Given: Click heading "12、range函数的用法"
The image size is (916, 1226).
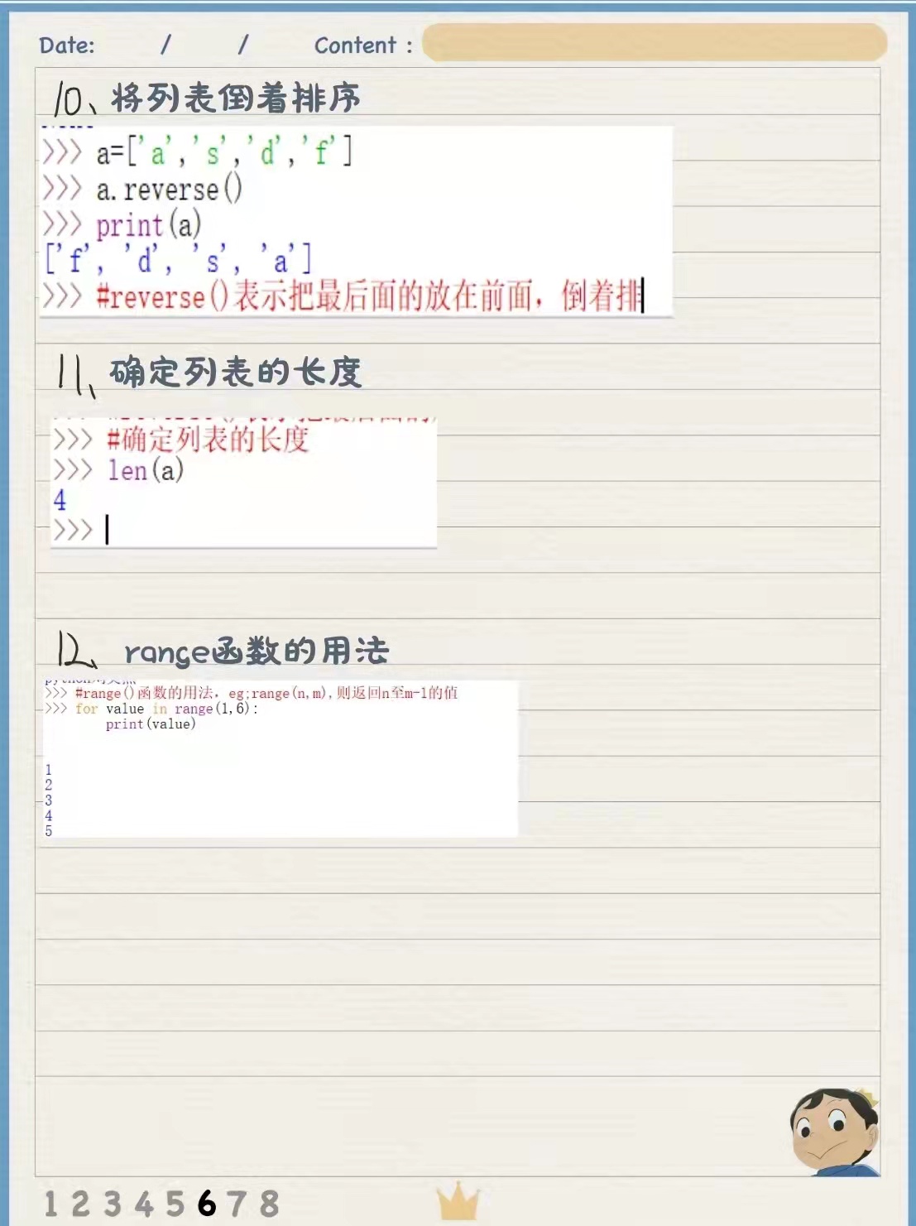Looking at the screenshot, I should click(223, 651).
